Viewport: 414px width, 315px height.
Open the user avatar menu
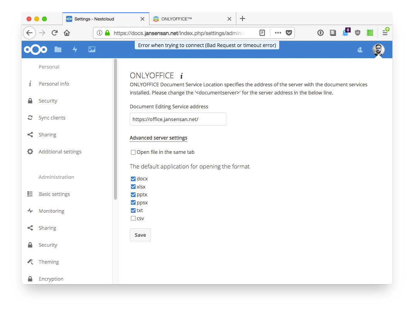(378, 50)
